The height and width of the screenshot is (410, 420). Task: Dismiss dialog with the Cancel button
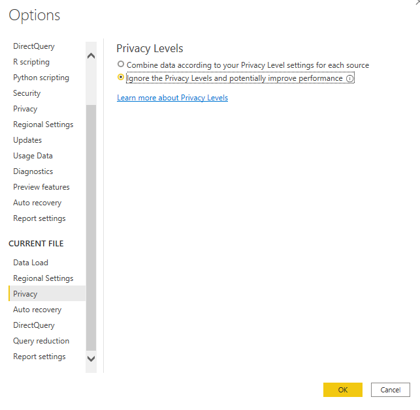(x=390, y=390)
